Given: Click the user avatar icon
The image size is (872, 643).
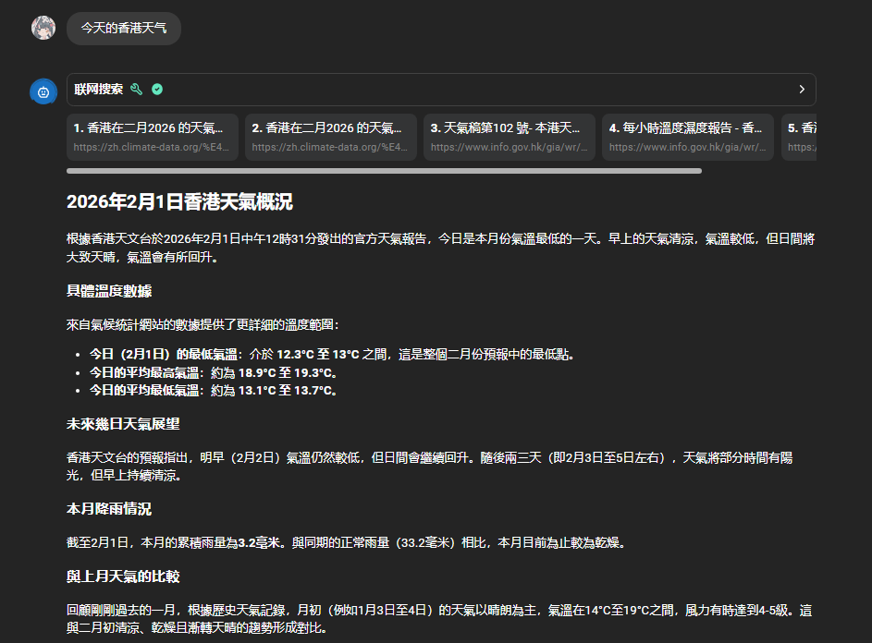Looking at the screenshot, I should point(43,28).
